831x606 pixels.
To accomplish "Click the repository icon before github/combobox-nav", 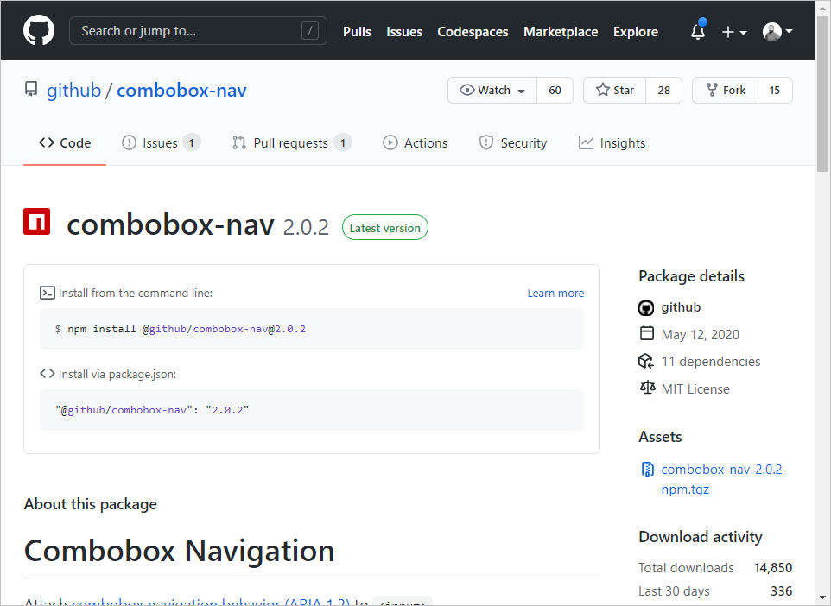I will 33,89.
